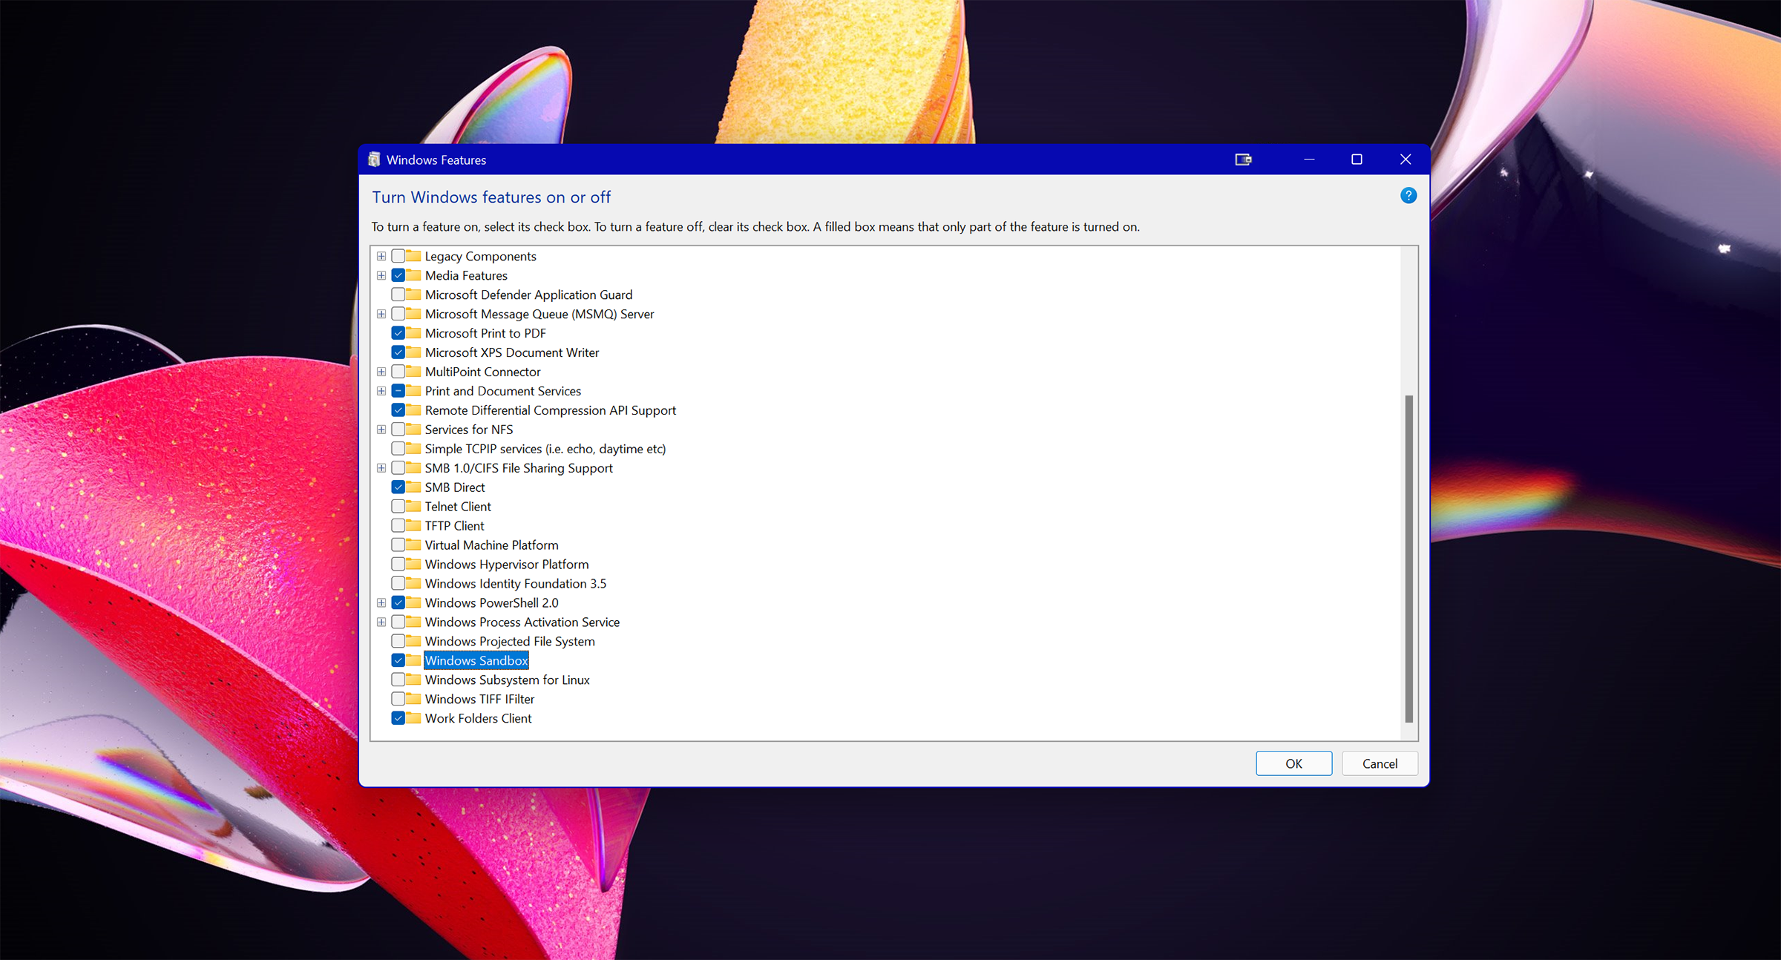Image resolution: width=1781 pixels, height=960 pixels.
Task: Click the features list scrollbar thumb
Action: tap(1408, 559)
